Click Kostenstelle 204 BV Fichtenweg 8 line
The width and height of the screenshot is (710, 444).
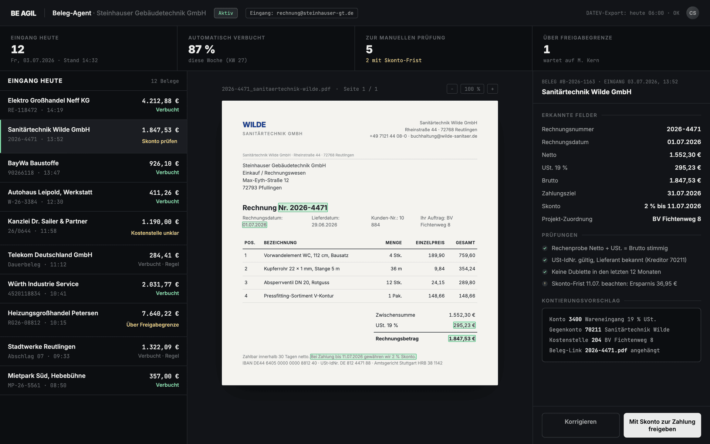pyautogui.click(x=601, y=340)
